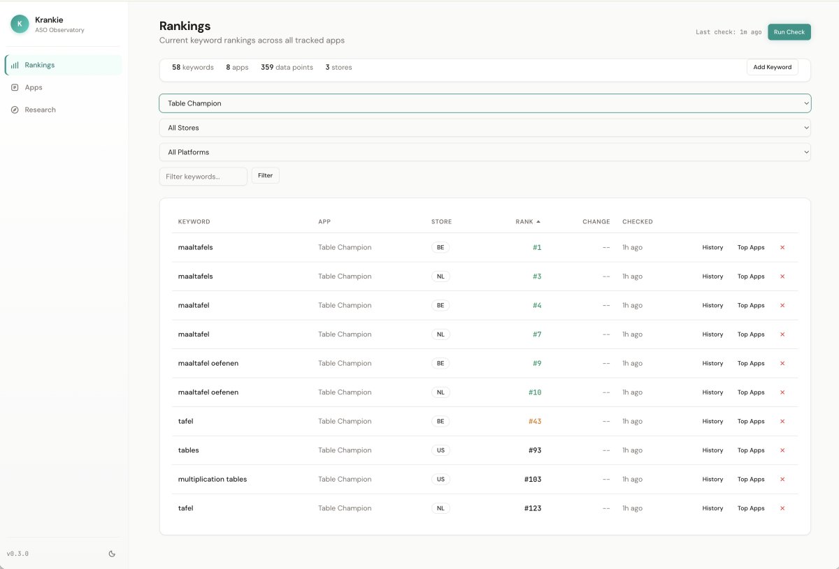Apply filter with the Filter button
The height and width of the screenshot is (569, 839).
pyautogui.click(x=265, y=176)
